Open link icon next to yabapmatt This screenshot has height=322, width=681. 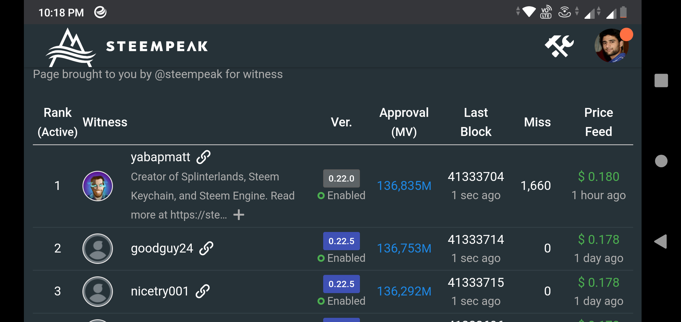(x=203, y=157)
